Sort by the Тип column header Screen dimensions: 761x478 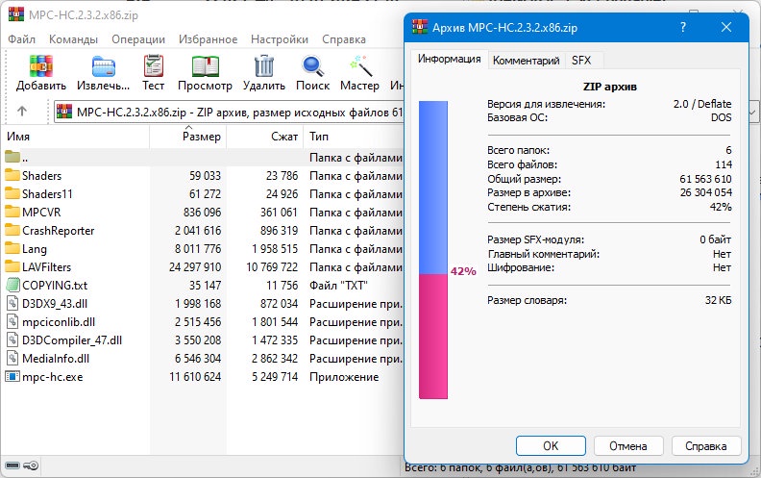click(355, 137)
